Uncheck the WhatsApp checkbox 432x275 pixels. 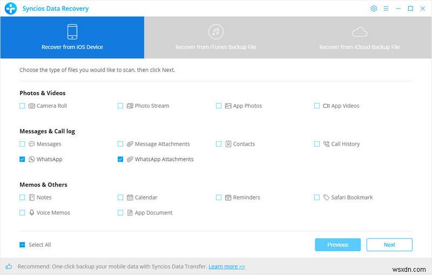(x=22, y=159)
